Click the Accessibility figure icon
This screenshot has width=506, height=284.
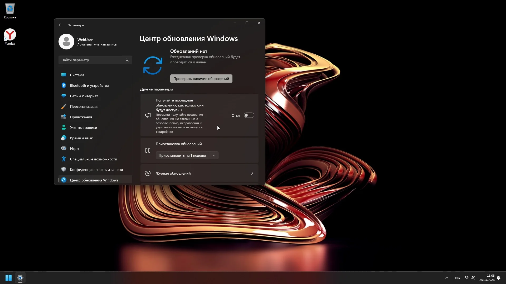64,159
